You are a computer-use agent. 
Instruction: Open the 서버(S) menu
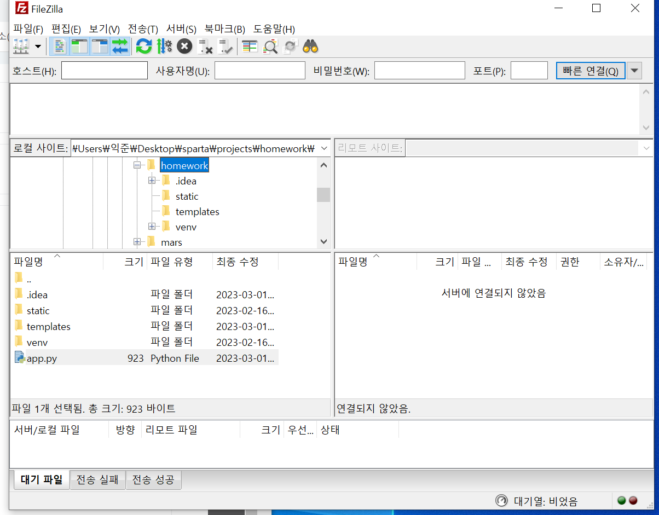(x=181, y=29)
